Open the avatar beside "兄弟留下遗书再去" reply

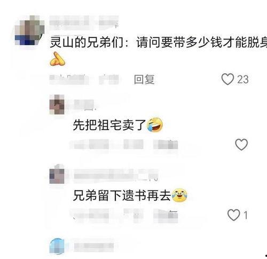pos(57,174)
